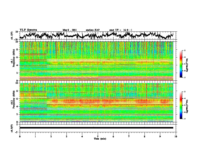The image size is (198, 153).
Task: Click the time axis tick label "1"
Action: pos(35,136)
